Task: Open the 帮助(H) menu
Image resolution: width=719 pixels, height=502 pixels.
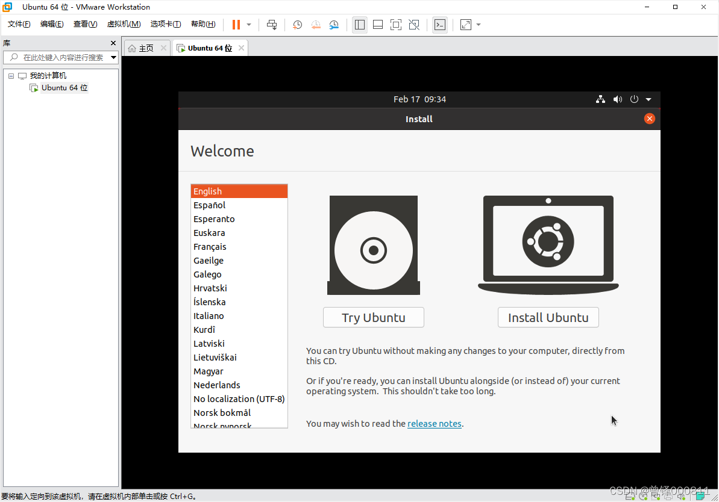Action: (203, 24)
